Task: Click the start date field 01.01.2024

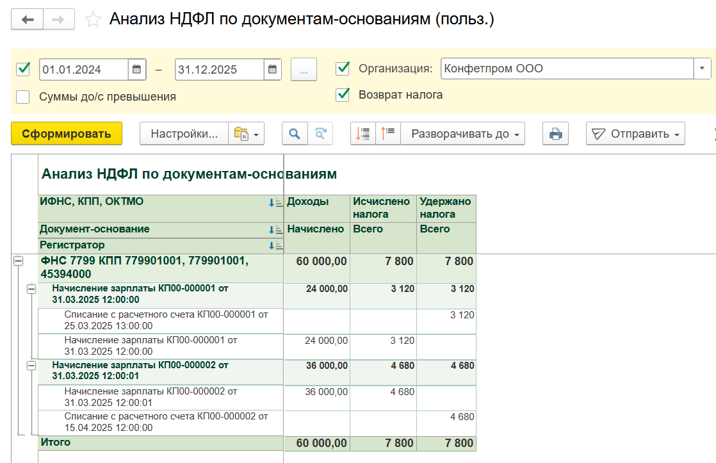Action: click(x=83, y=69)
